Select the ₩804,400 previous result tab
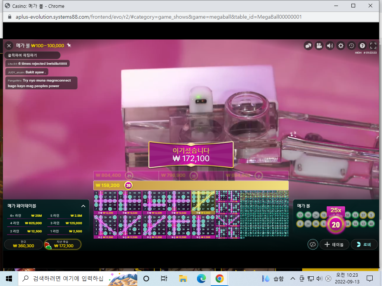Viewport: 382px width, 286px height. coord(126,175)
